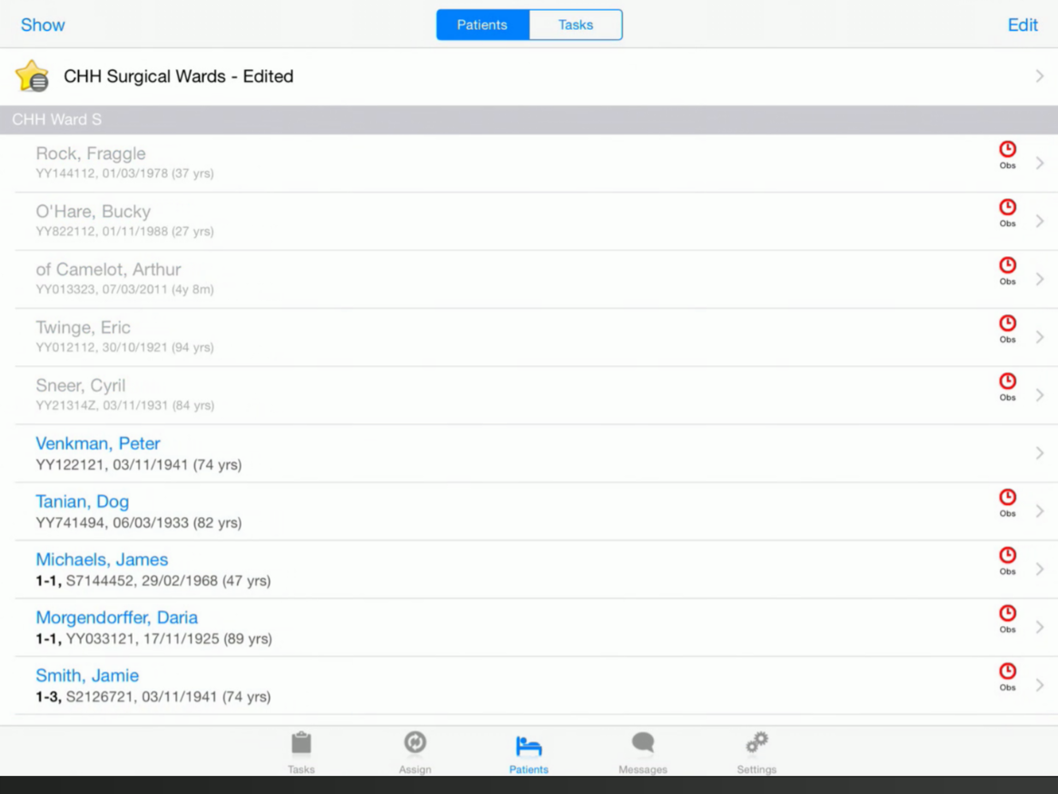Open patient Michaels, James

pyautogui.click(x=102, y=560)
